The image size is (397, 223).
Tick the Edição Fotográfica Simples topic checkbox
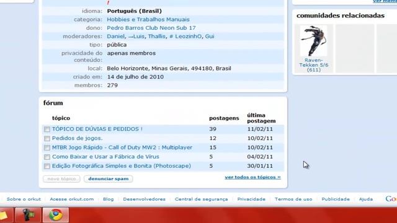pyautogui.click(x=47, y=166)
